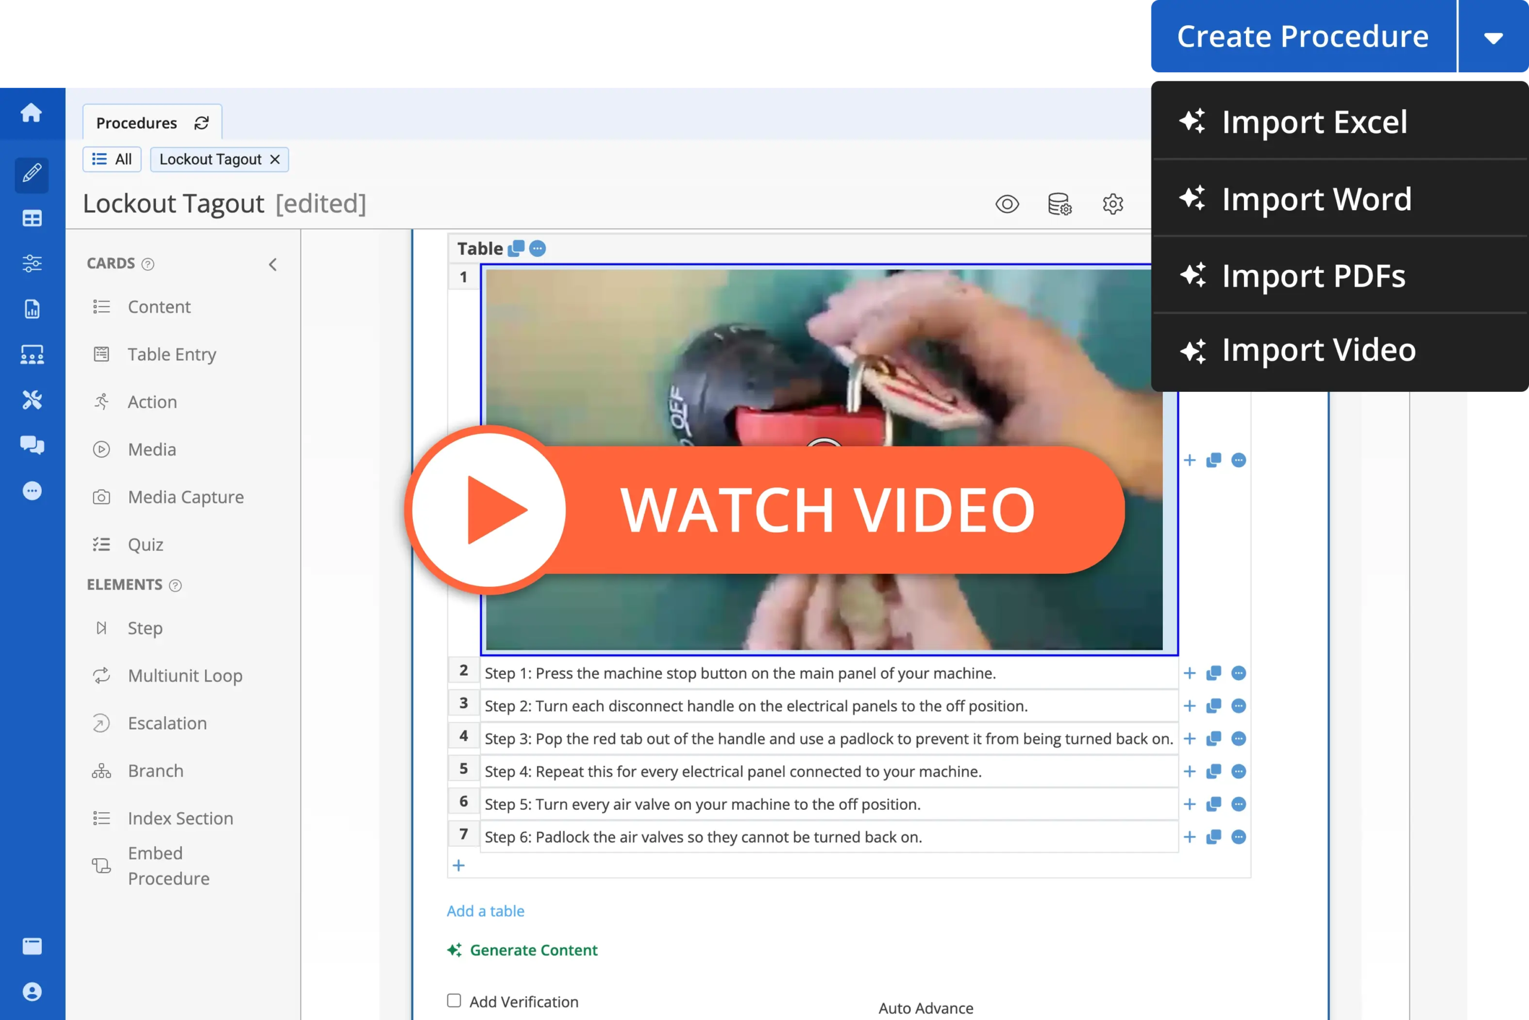Switch to the Procedures tab
The width and height of the screenshot is (1529, 1020).
[x=137, y=123]
